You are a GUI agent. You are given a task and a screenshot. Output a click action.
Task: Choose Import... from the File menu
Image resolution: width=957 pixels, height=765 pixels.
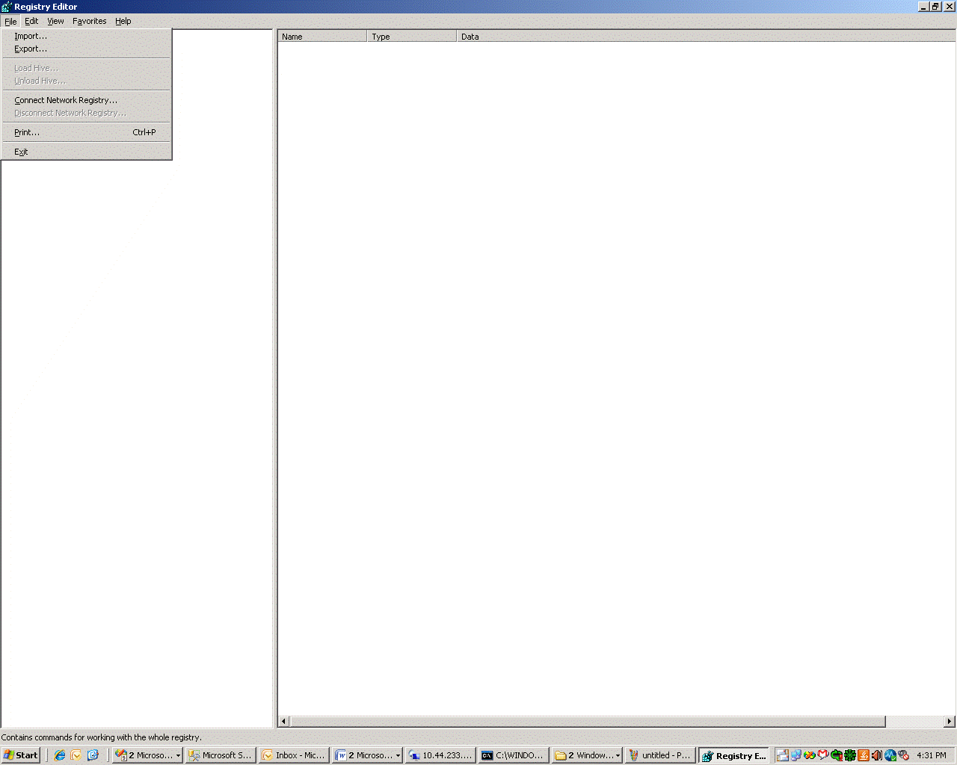tap(87, 36)
